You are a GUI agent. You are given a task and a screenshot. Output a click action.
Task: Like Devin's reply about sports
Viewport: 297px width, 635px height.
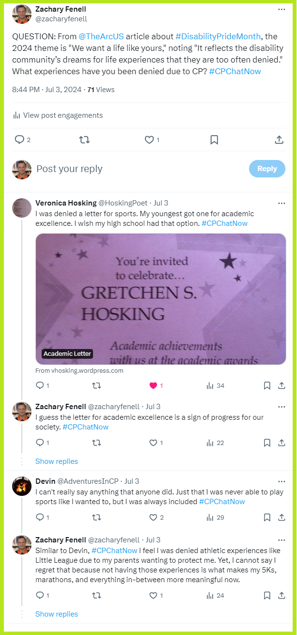pyautogui.click(x=154, y=518)
